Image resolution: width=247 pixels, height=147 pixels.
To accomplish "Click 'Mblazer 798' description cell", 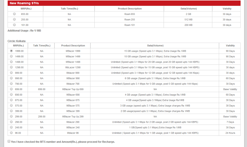I will tap(73, 84).
